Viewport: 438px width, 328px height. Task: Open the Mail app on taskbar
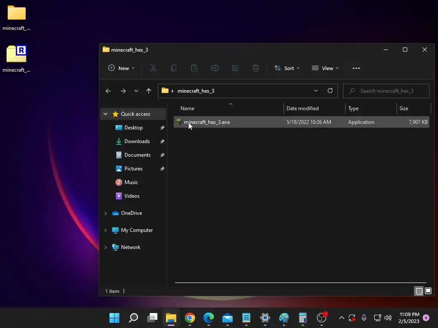point(228,318)
